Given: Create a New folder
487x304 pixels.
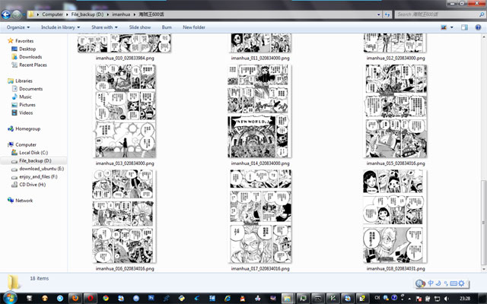Looking at the screenshot, I should [x=194, y=27].
